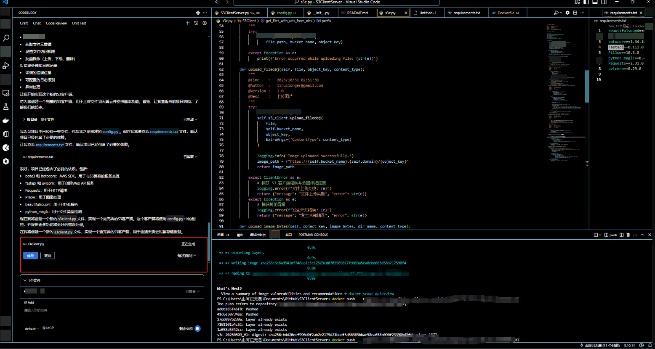Screen dimensions: 655x349
Task: Open the S3ClientServer.py editor tab
Action: tap(239, 13)
